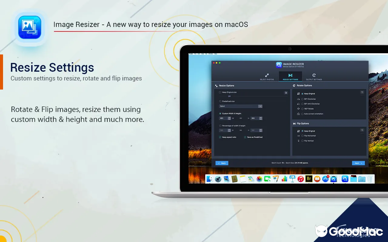
Task: Click the height stepper down arrow
Action: 260,119
